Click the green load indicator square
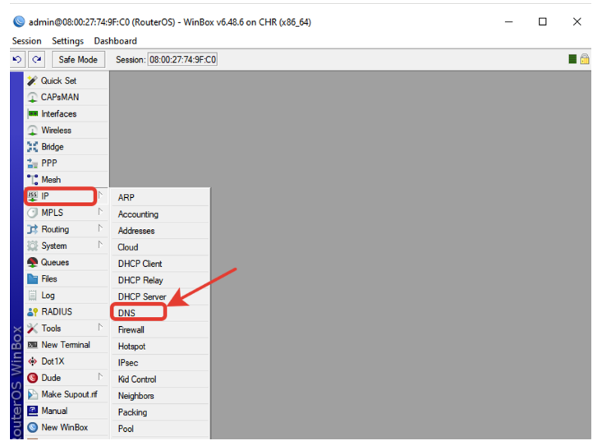Screen dimensions: 593x441 (x=572, y=59)
